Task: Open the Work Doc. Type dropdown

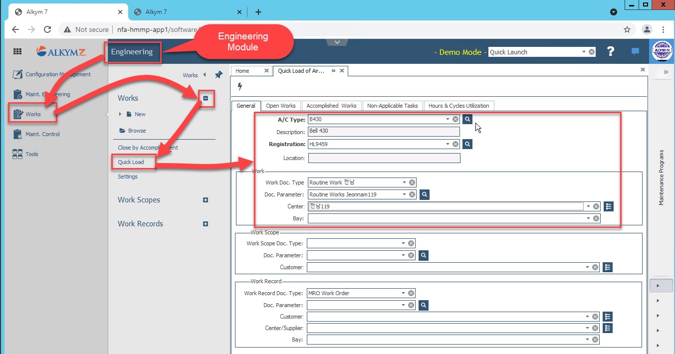Action: coord(404,182)
